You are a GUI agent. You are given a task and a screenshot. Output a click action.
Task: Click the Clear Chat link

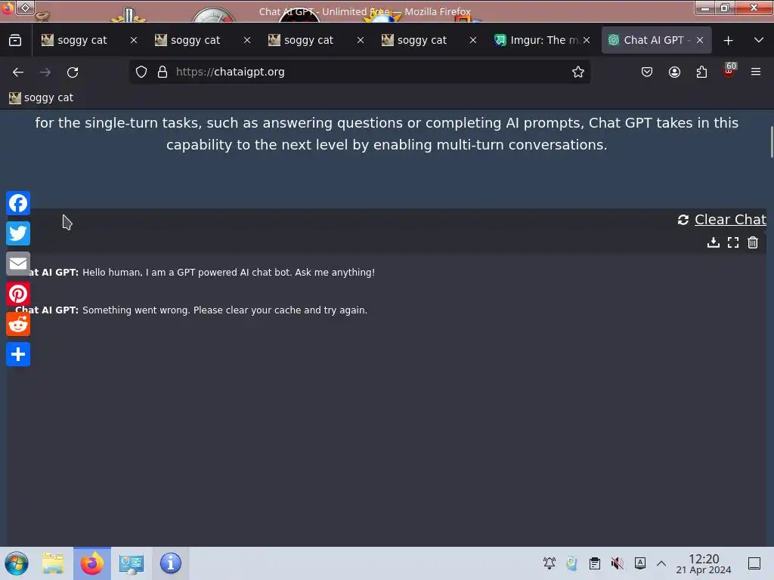(730, 220)
